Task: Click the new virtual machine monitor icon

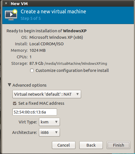Action: coord(11,15)
